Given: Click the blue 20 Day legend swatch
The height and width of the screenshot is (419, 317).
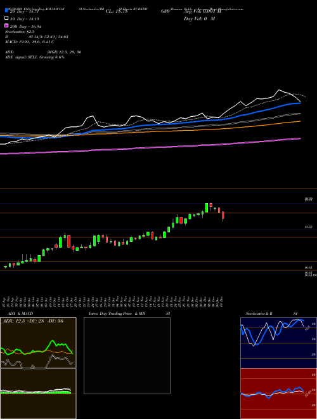Looking at the screenshot, I should pyautogui.click(x=6, y=11).
